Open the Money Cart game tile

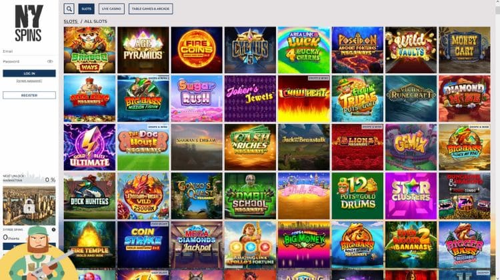point(465,50)
